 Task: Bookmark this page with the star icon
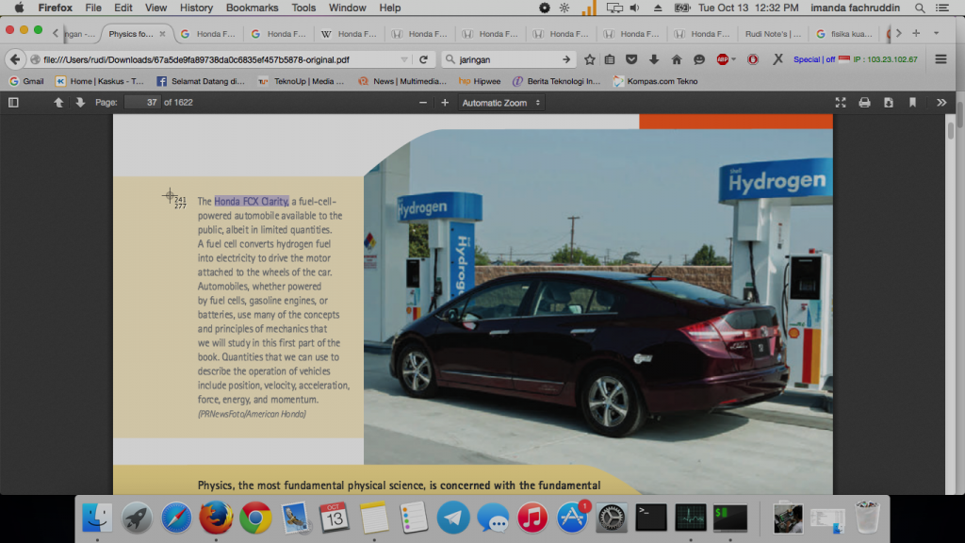point(590,59)
